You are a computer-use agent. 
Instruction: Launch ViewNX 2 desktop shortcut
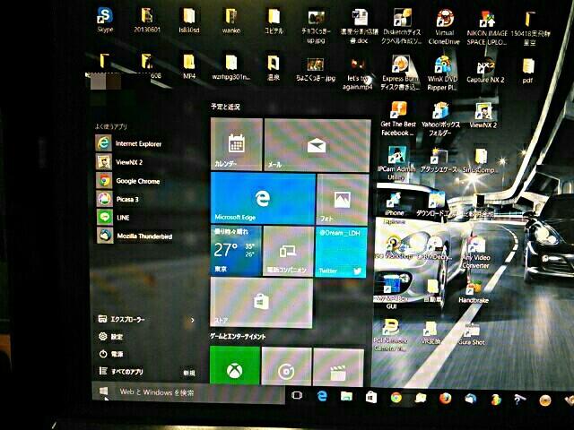483,116
